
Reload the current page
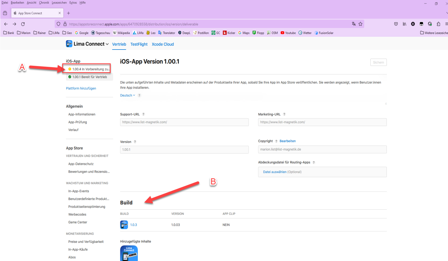23,24
